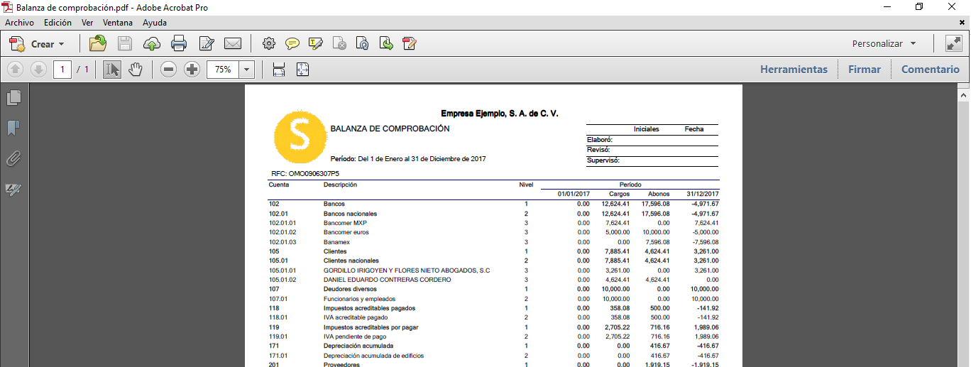The width and height of the screenshot is (971, 367).
Task: Open the Edición menu
Action: [57, 23]
